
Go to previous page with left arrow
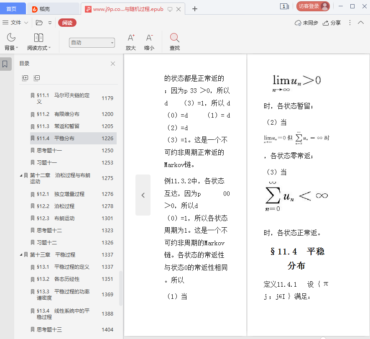[143, 195]
